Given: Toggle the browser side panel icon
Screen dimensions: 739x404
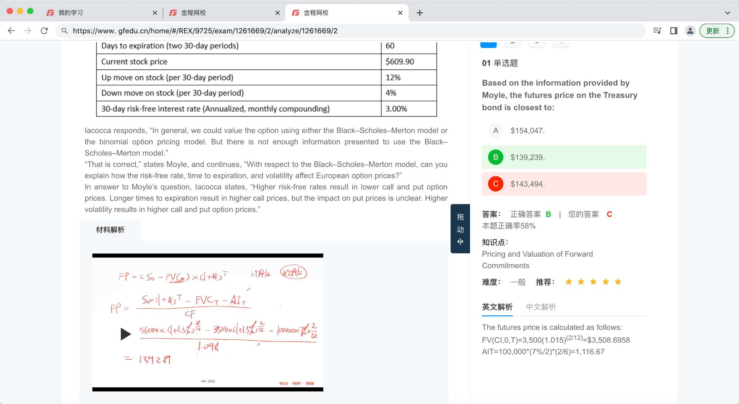Looking at the screenshot, I should pos(674,31).
